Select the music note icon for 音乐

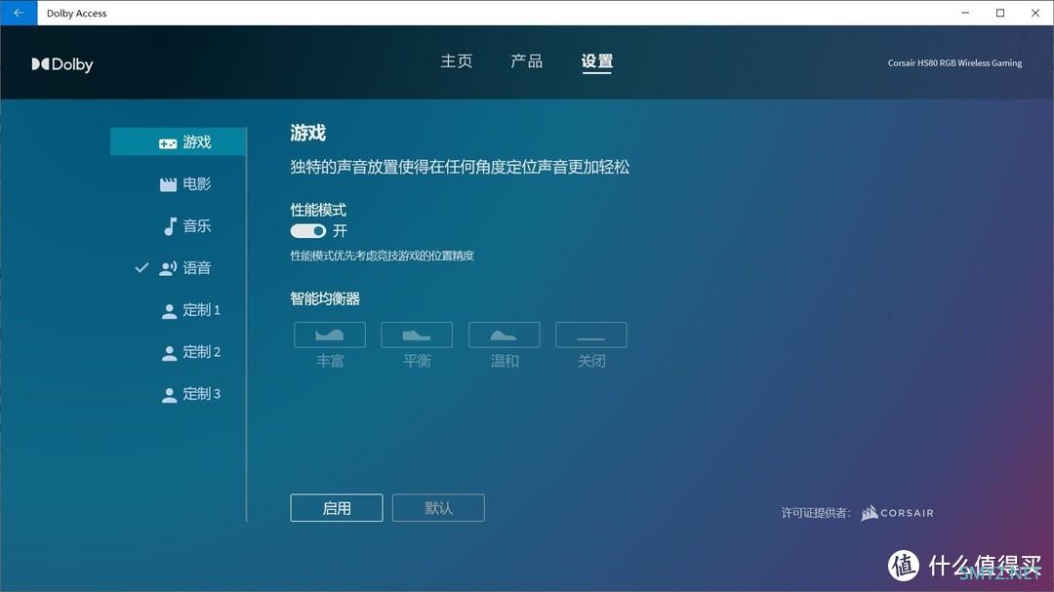point(170,226)
